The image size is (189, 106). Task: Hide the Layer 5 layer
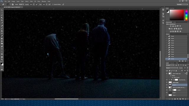click(167, 85)
